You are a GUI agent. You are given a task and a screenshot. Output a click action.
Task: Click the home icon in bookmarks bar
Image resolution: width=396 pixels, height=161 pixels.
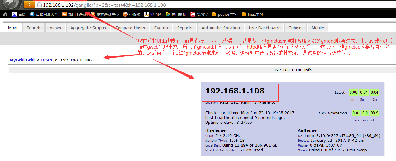click(5, 14)
